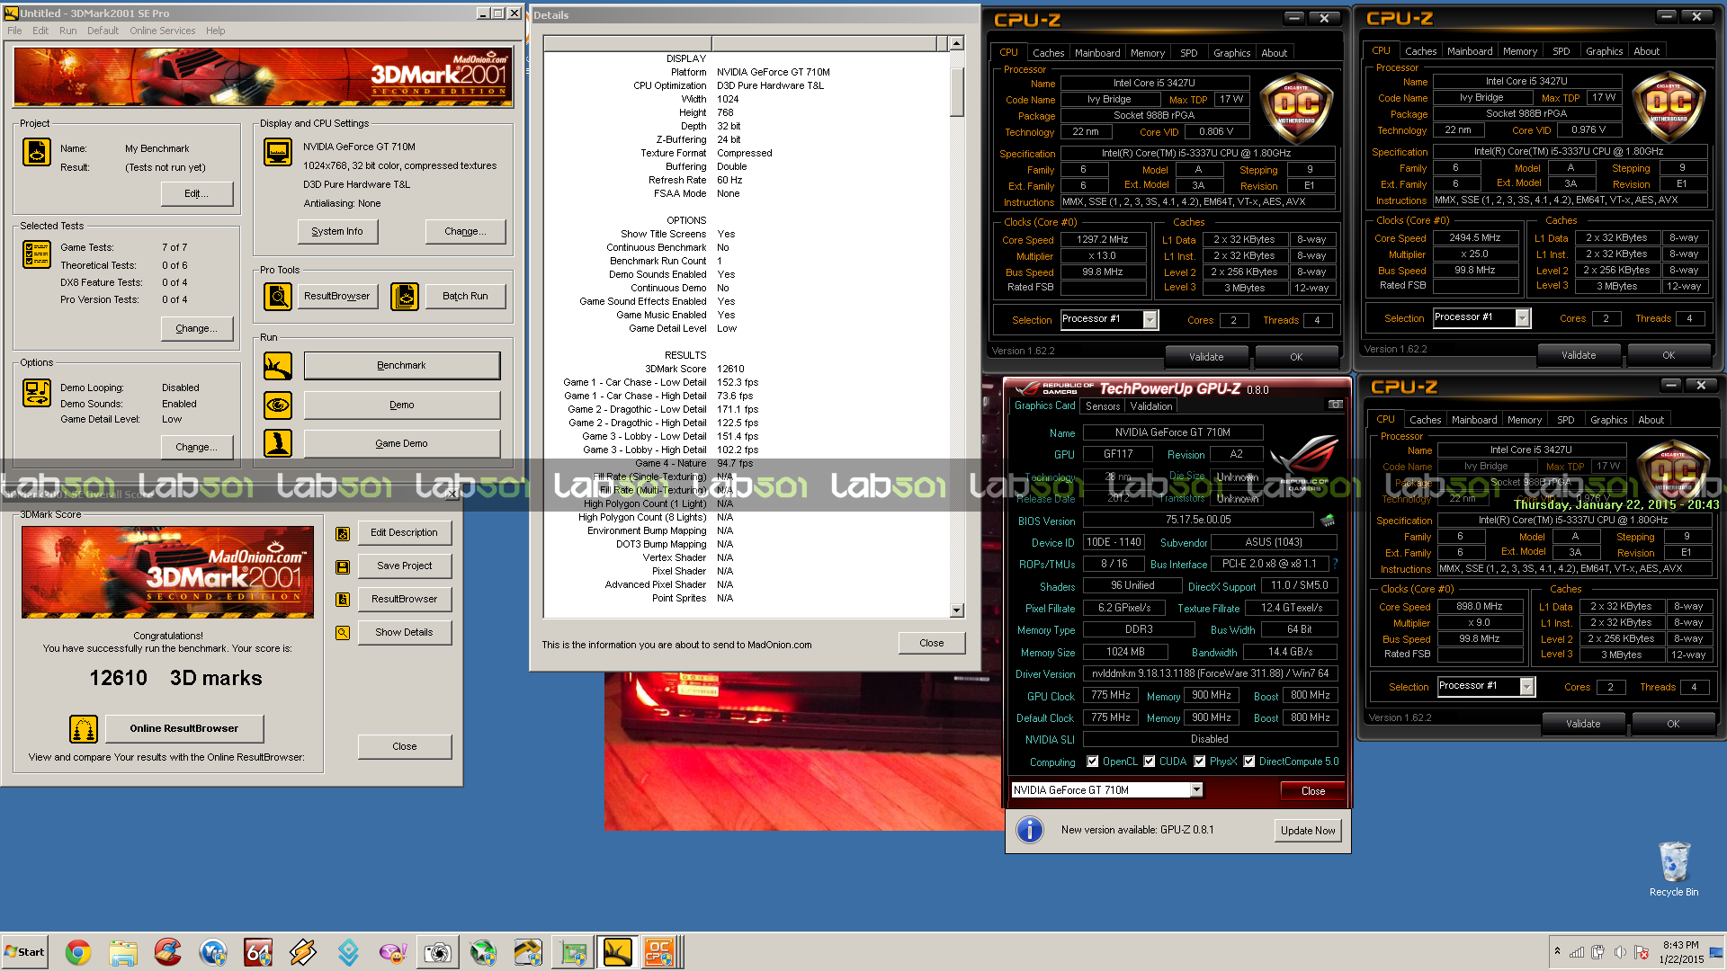Click the volume speaker icon in system tray
Viewport: 1727px width, 971px height.
tap(1620, 952)
